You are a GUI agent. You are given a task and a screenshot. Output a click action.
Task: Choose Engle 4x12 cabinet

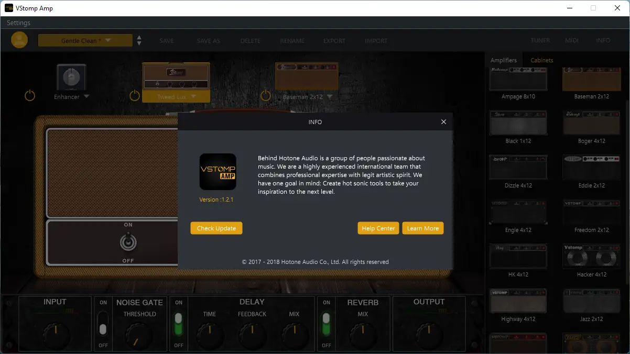coord(518,212)
